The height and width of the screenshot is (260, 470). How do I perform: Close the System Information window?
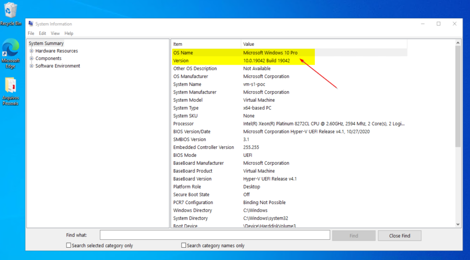pyautogui.click(x=454, y=24)
